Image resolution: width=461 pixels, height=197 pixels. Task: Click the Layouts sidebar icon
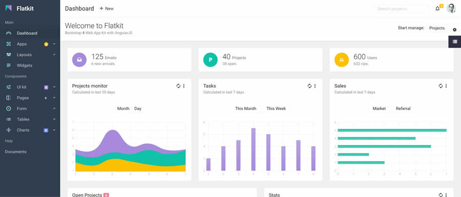pyautogui.click(x=9, y=55)
